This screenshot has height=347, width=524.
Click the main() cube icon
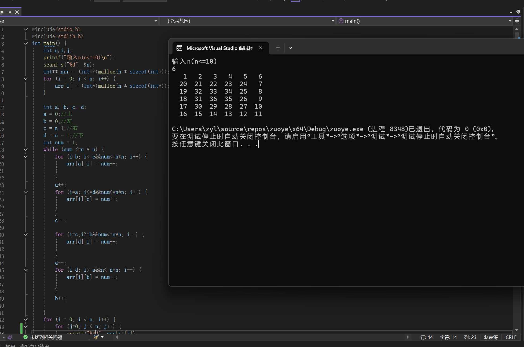[341, 21]
